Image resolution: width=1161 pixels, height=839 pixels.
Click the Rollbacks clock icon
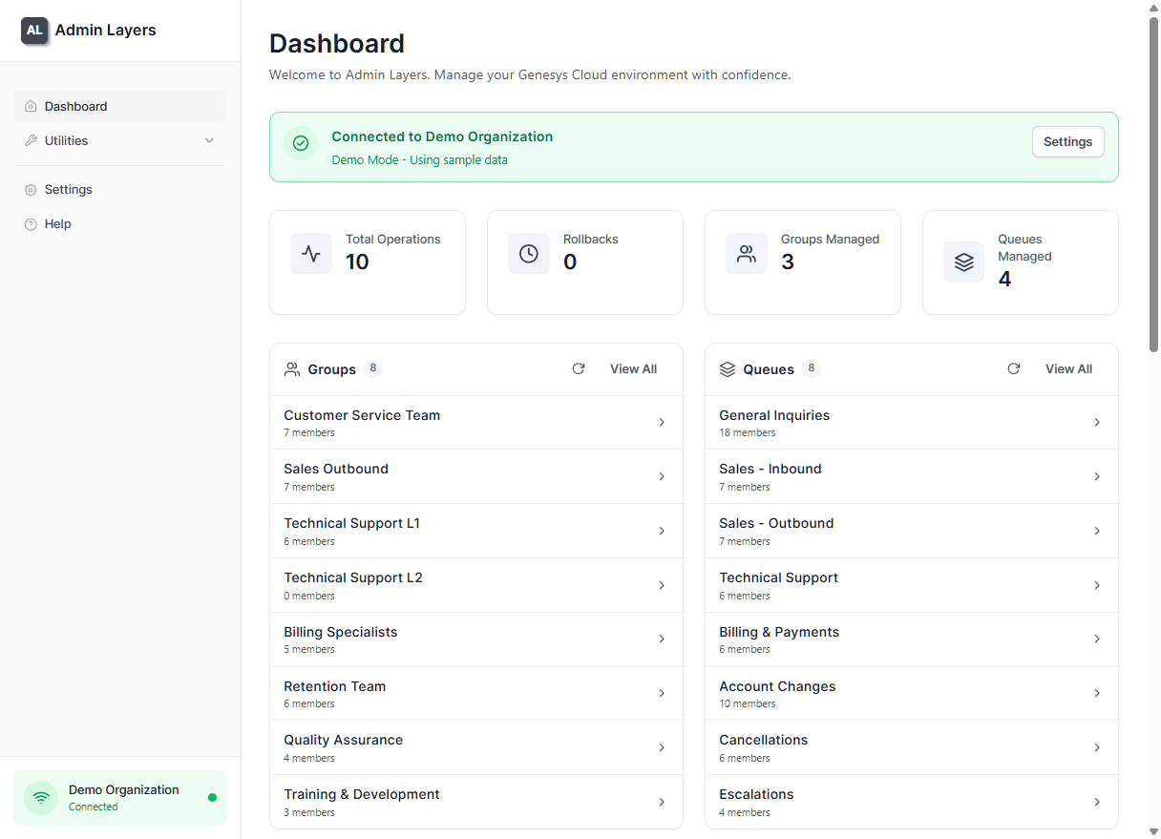point(529,253)
